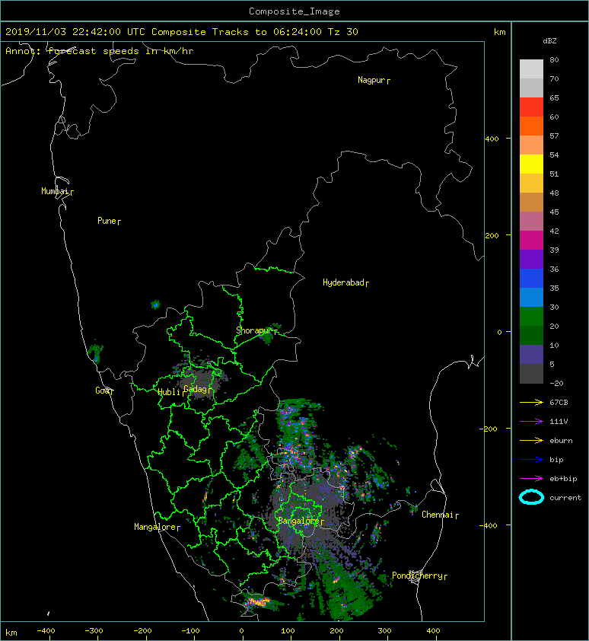
Task: Click the Pune city label
Action: tap(107, 221)
